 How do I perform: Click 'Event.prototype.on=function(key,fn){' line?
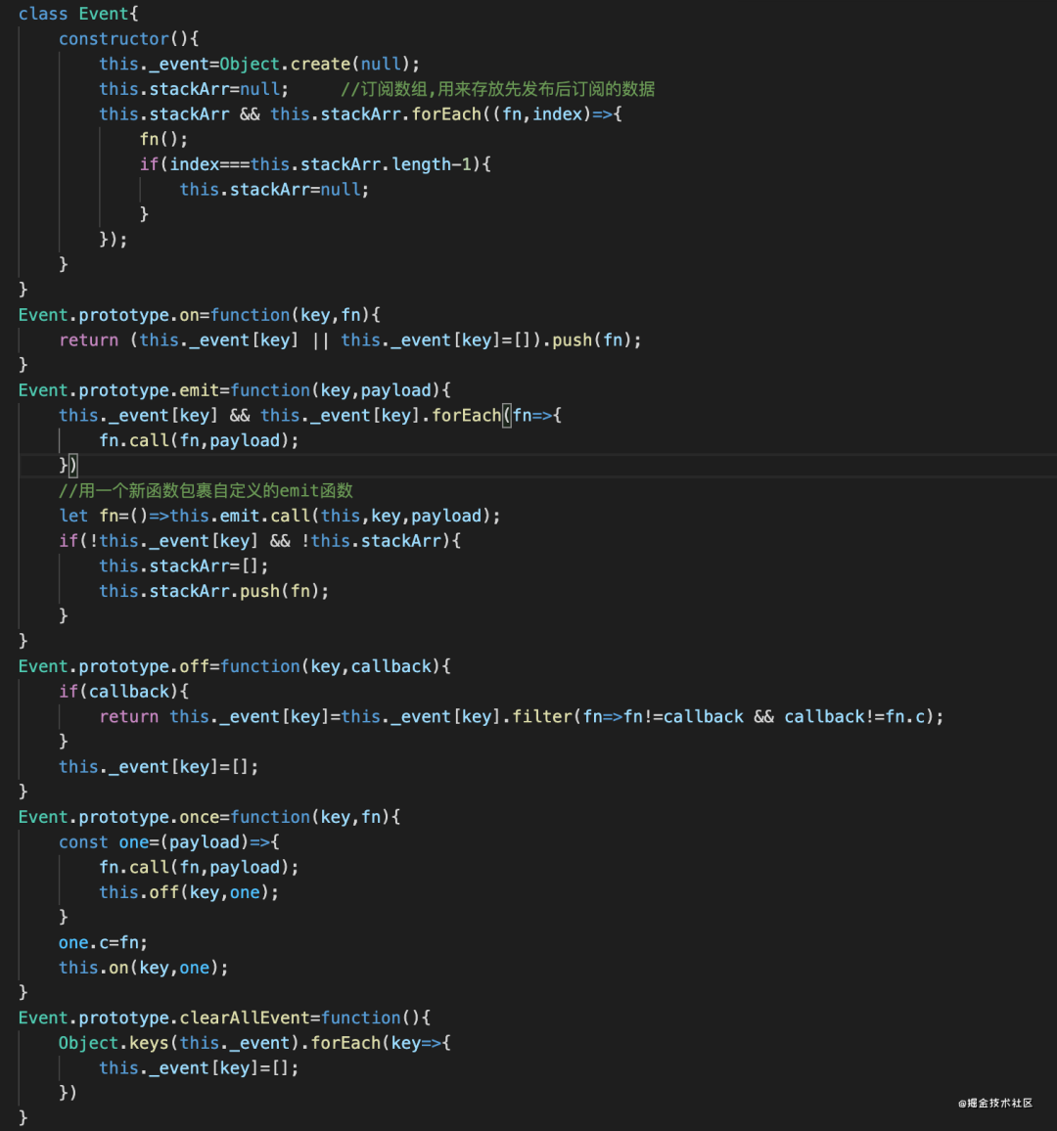coord(199,315)
